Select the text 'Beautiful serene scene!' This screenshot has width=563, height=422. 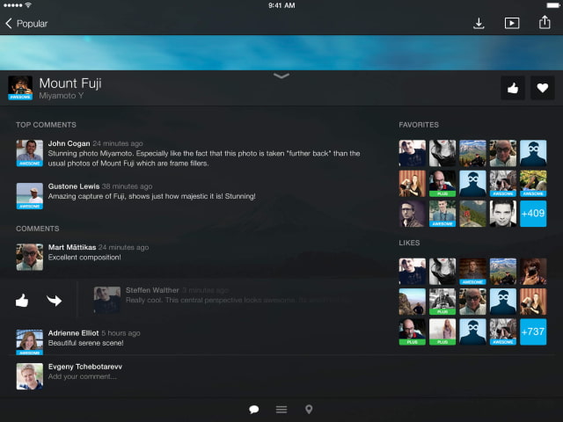tap(86, 343)
